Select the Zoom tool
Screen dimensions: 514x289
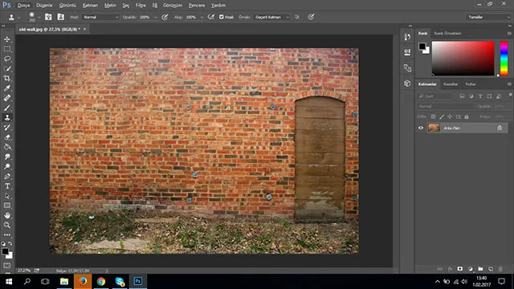point(7,225)
